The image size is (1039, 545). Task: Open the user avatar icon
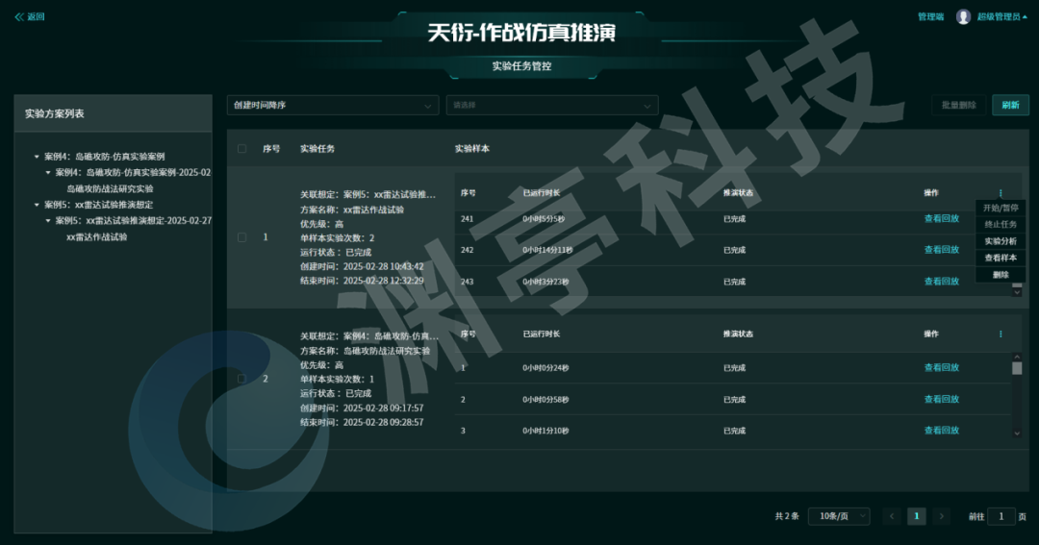(963, 16)
